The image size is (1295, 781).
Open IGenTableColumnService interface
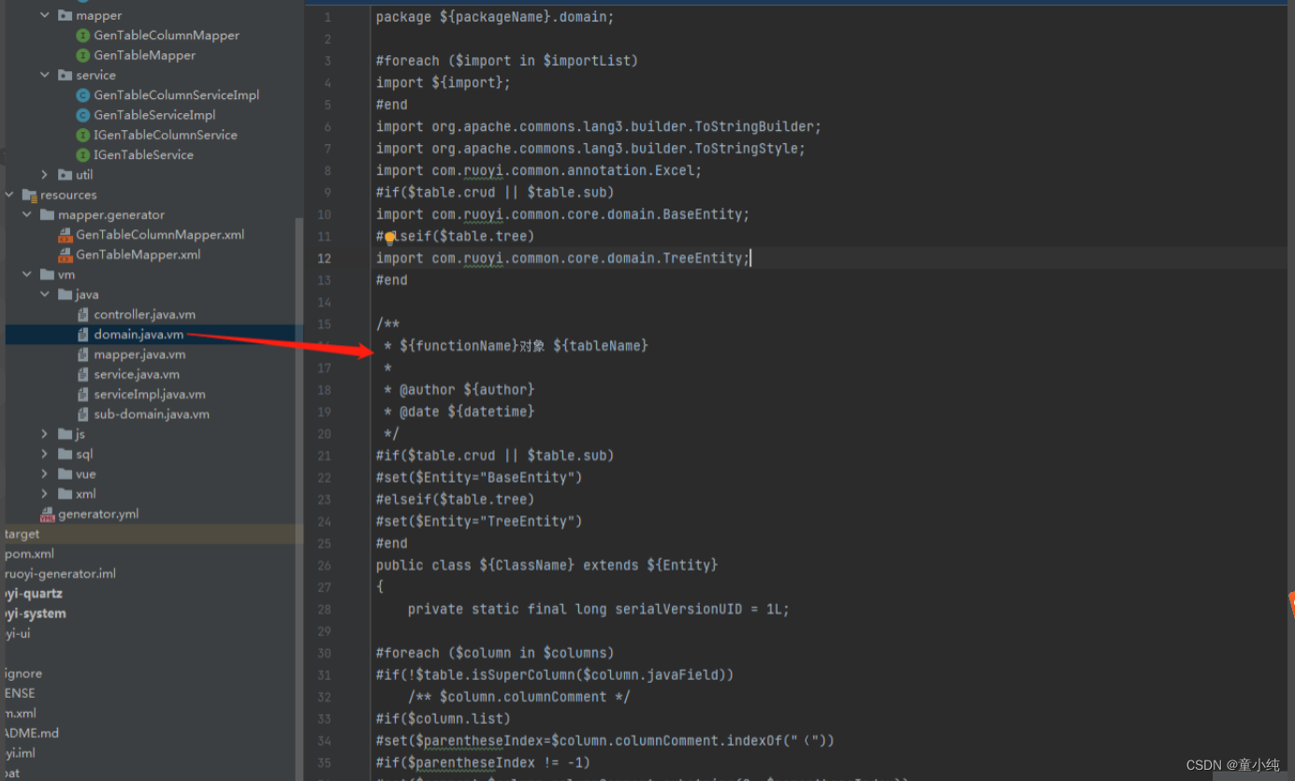(x=166, y=135)
